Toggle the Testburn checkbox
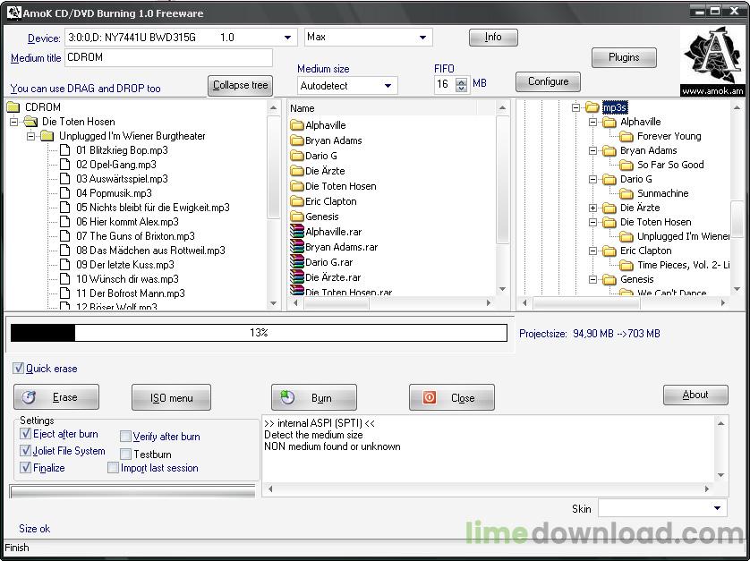This screenshot has width=750, height=561. (x=126, y=455)
